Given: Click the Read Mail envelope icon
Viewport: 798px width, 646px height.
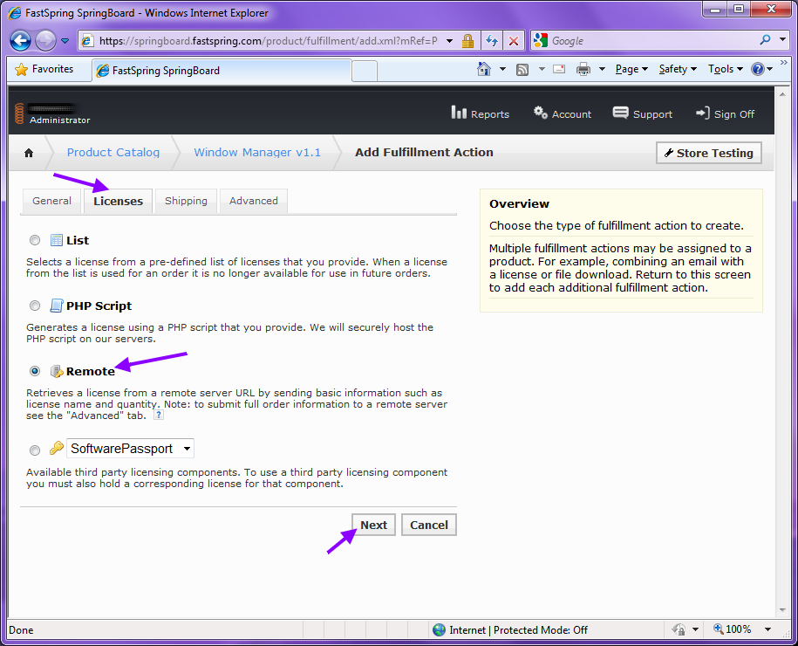Looking at the screenshot, I should click(559, 69).
